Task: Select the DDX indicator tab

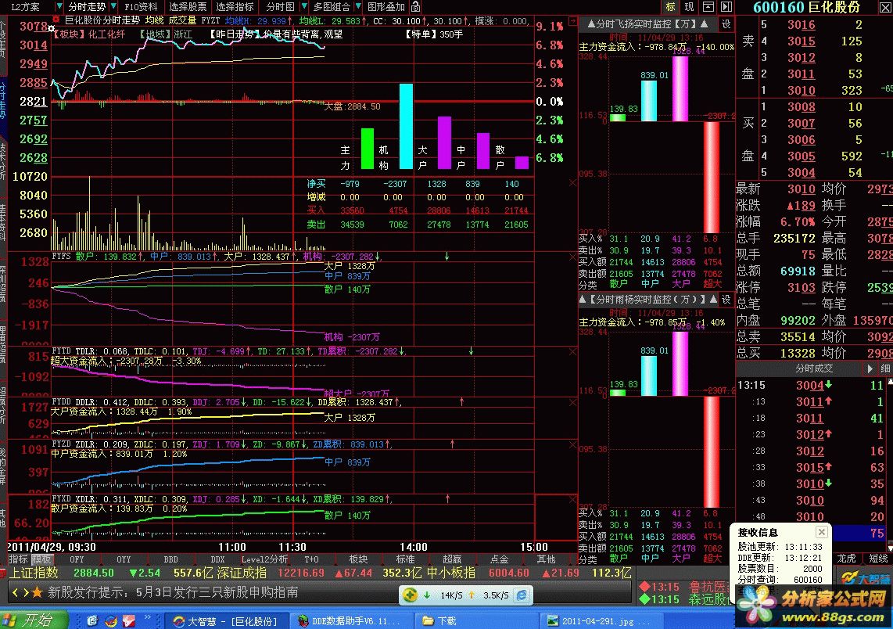Action: coord(217,559)
